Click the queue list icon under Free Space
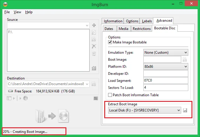The image size is (200, 137). coord(9,98)
